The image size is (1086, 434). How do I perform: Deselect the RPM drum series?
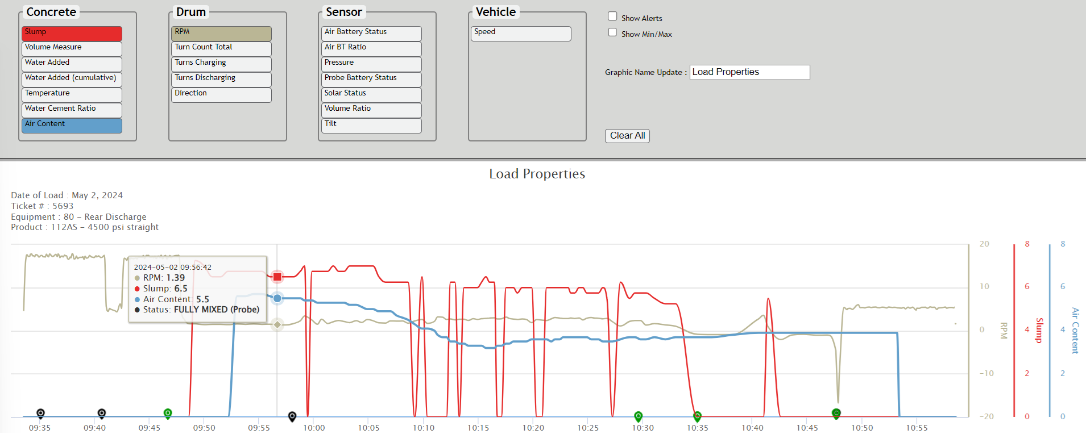coord(221,34)
